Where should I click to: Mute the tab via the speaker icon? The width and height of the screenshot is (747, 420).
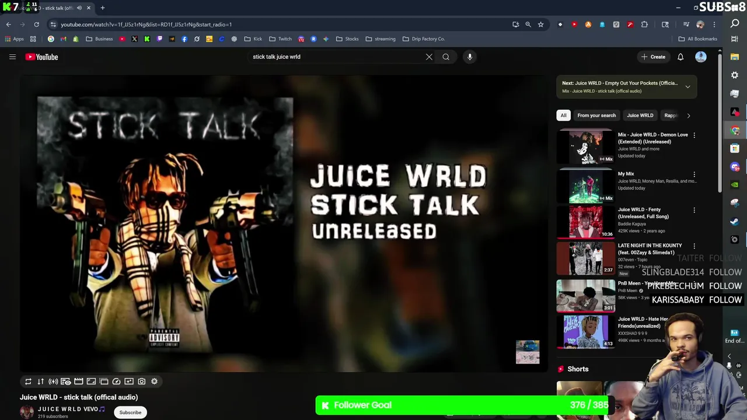coord(79,8)
